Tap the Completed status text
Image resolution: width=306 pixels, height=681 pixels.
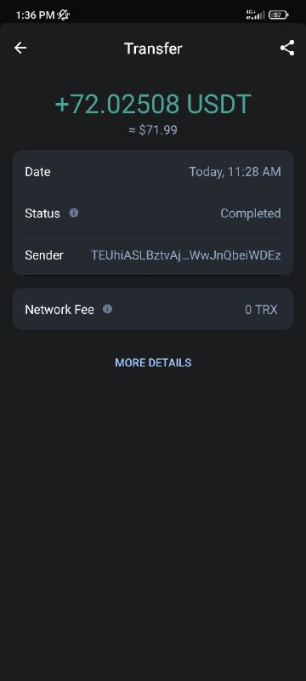click(x=251, y=214)
